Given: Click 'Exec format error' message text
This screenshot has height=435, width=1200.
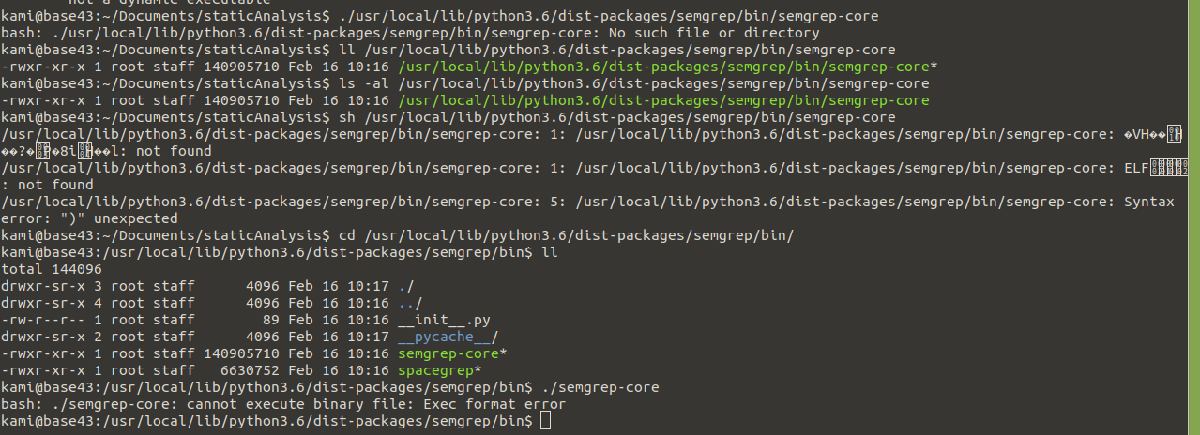Looking at the screenshot, I should [x=494, y=404].
